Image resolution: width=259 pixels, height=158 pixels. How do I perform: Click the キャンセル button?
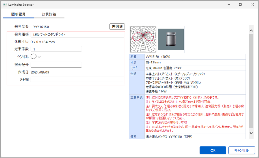tap(241, 150)
